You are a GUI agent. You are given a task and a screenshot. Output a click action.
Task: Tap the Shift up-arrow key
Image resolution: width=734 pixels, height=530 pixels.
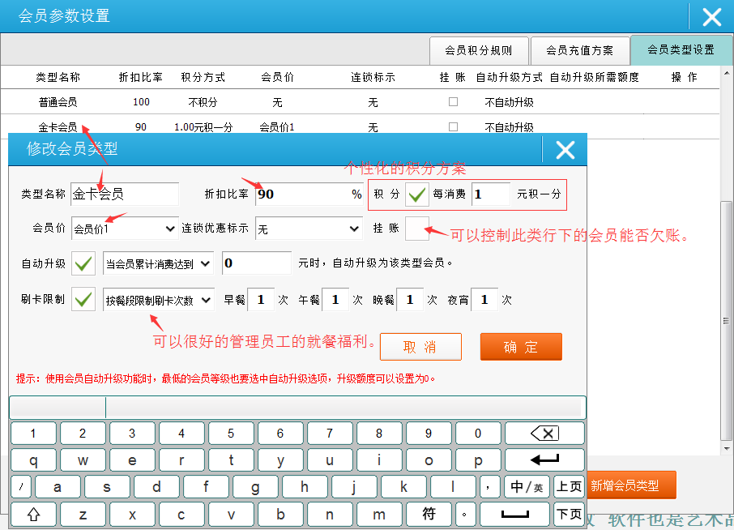(33, 514)
